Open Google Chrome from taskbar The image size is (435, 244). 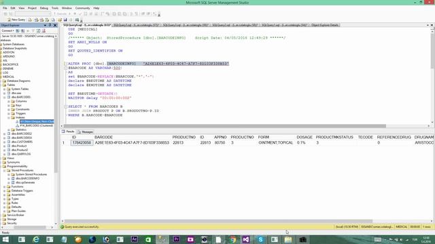click(x=232, y=239)
